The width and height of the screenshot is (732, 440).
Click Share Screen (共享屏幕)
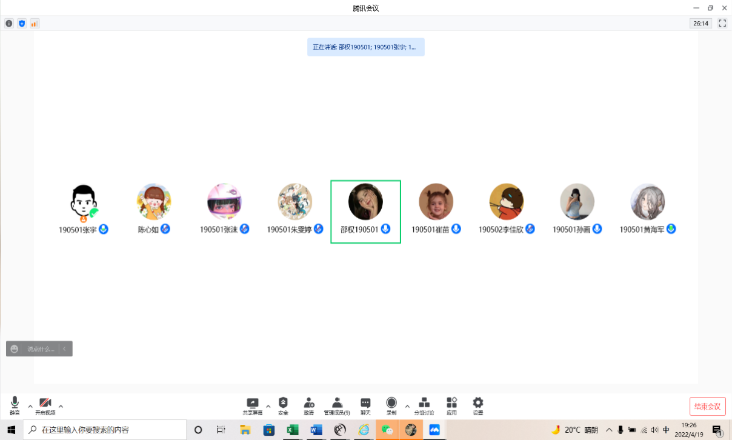(x=253, y=405)
